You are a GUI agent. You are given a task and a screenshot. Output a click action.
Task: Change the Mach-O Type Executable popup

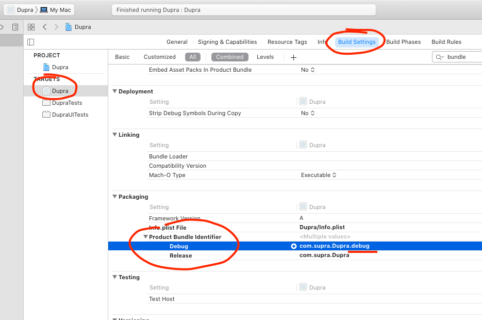319,175
